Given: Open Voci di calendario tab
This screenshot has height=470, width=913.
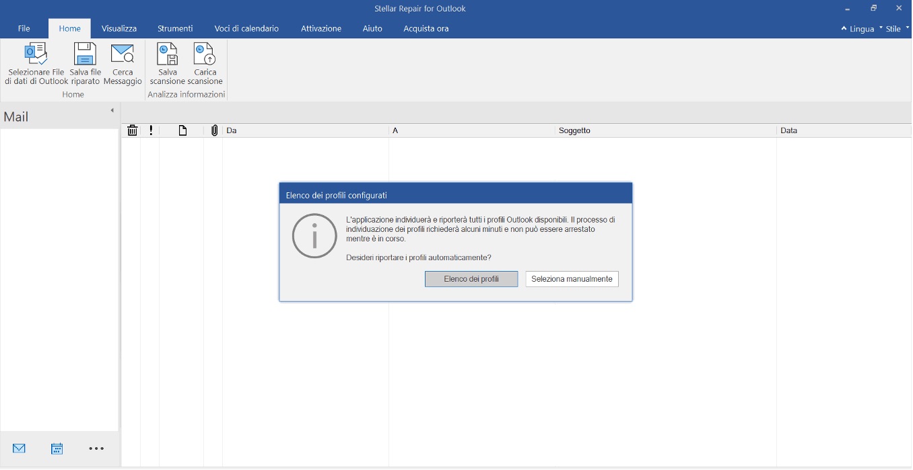Looking at the screenshot, I should coord(246,28).
